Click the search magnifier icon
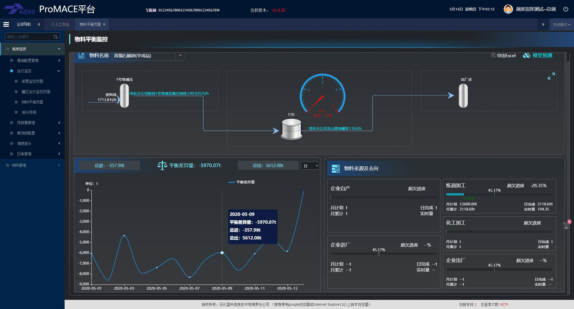Screen dimensions: 574x309 click(56, 37)
